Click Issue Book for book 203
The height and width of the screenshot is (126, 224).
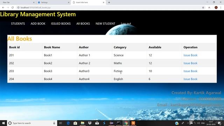(190, 71)
